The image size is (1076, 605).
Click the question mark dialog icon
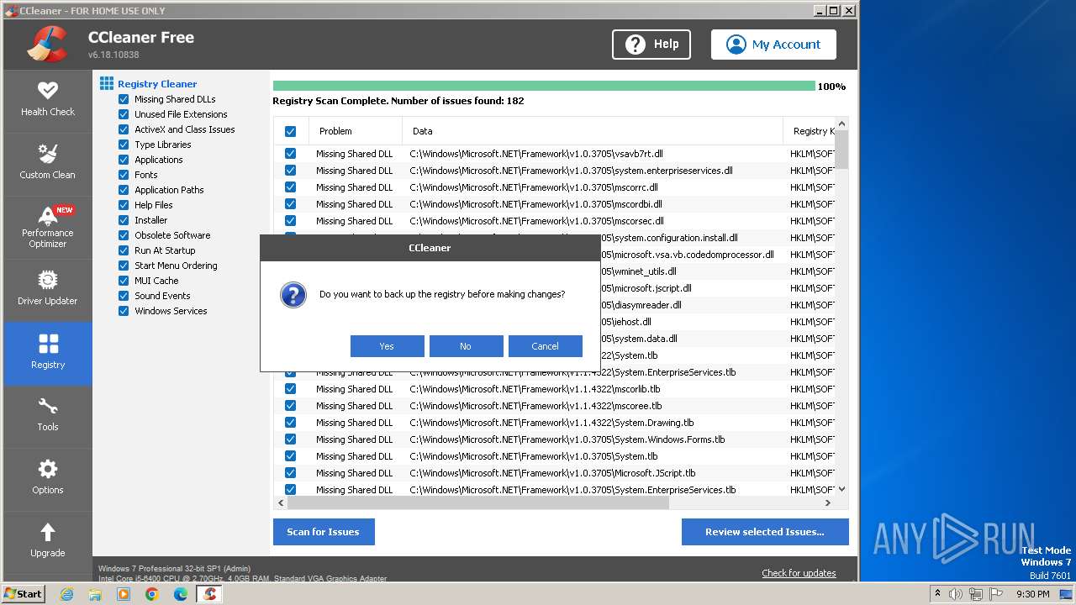[x=293, y=295]
